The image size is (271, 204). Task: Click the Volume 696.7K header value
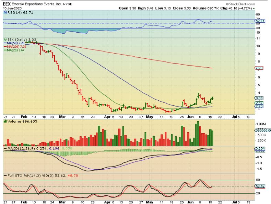click(x=206, y=8)
